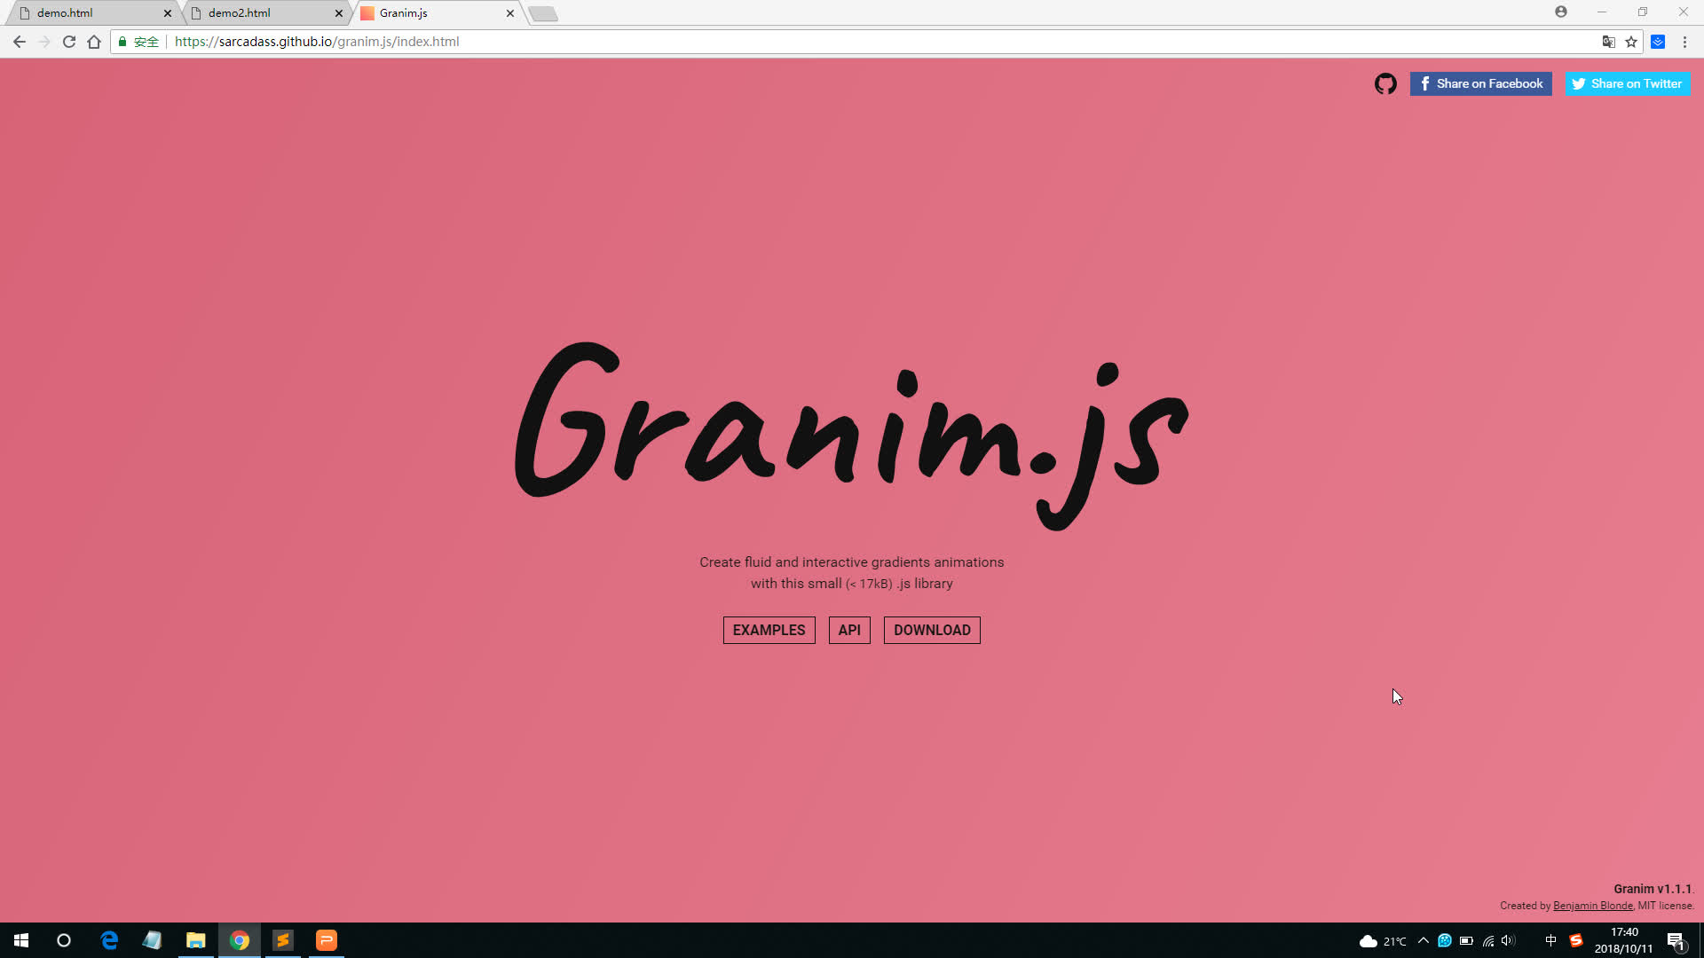Click the EXAMPLES navigation button
Image resolution: width=1704 pixels, height=958 pixels.
click(x=769, y=631)
